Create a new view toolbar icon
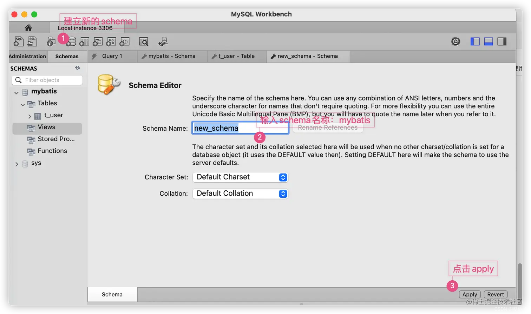Image resolution: width=531 pixels, height=314 pixels. pyautogui.click(x=98, y=42)
